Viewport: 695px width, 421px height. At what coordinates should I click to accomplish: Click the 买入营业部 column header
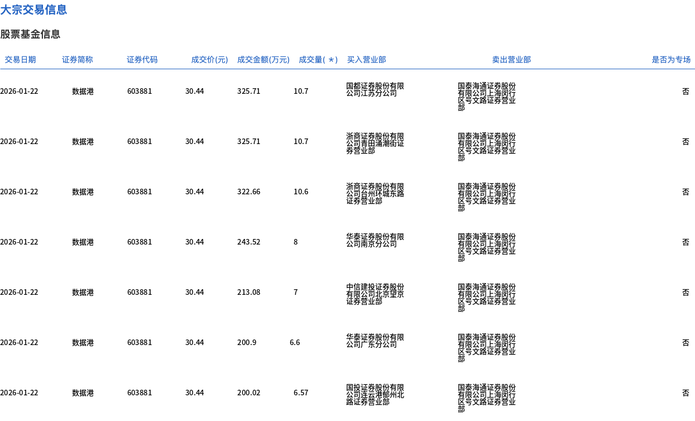point(366,60)
